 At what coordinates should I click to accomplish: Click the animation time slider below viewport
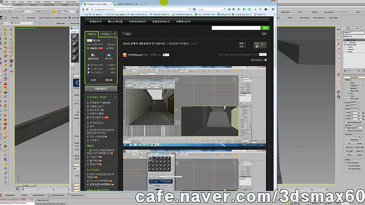[25, 185]
